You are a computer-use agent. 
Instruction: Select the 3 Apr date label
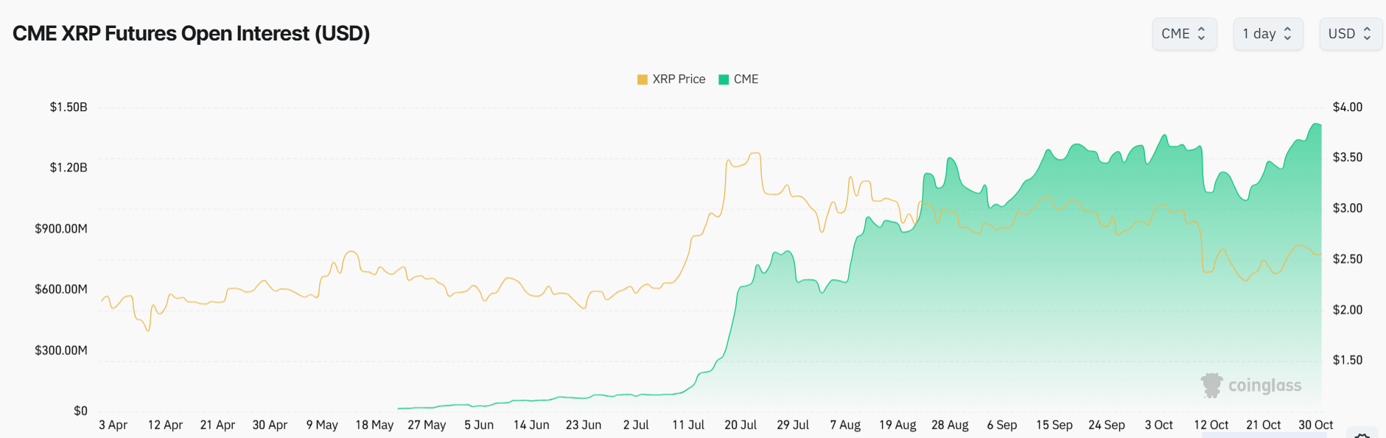[x=113, y=425]
